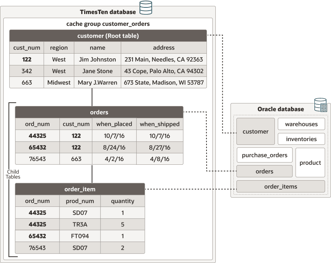Select the inventories box in Oracle database
The width and height of the screenshot is (331, 263).
coord(301,139)
